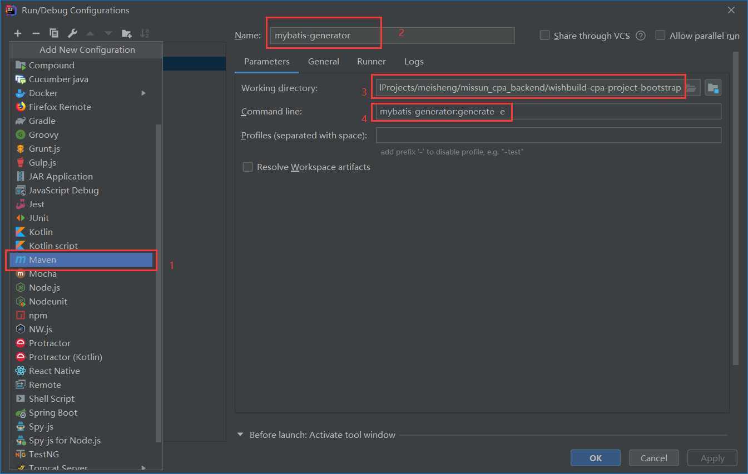This screenshot has height=474, width=748.
Task: Click the Name field containing mybatis-generator
Action: (392, 35)
